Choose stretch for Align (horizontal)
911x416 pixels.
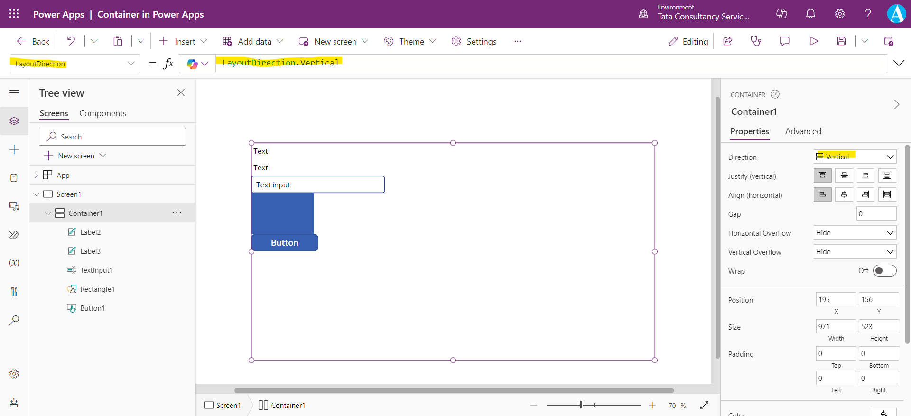click(887, 194)
